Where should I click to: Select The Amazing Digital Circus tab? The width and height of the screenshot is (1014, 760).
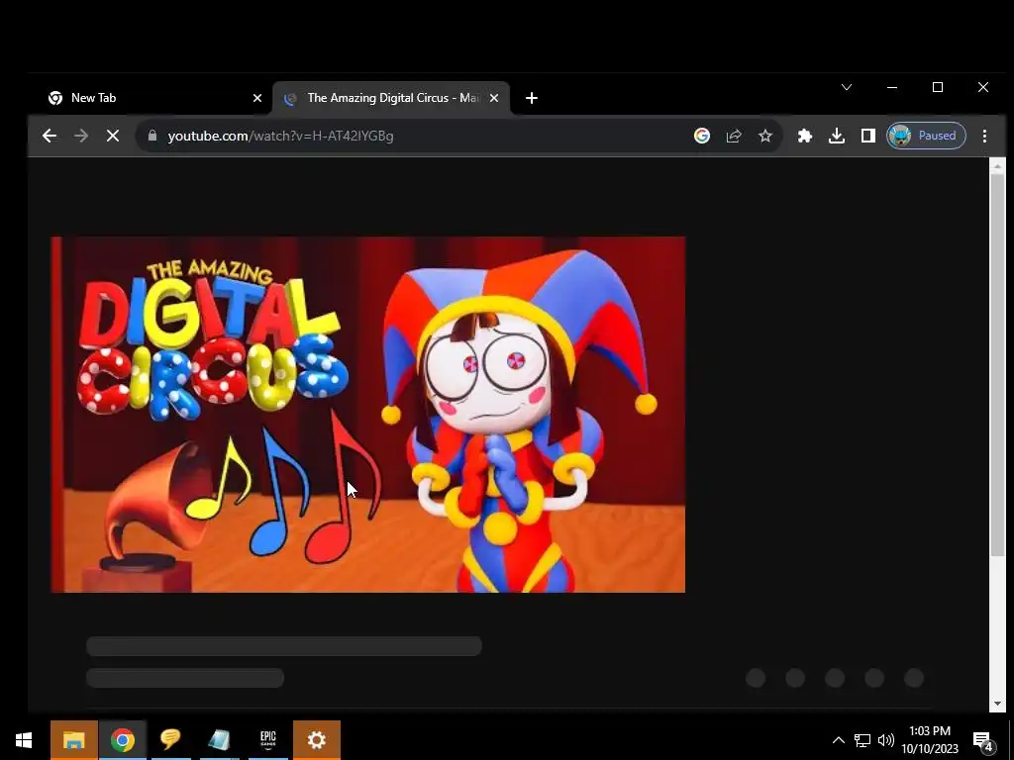tap(391, 98)
